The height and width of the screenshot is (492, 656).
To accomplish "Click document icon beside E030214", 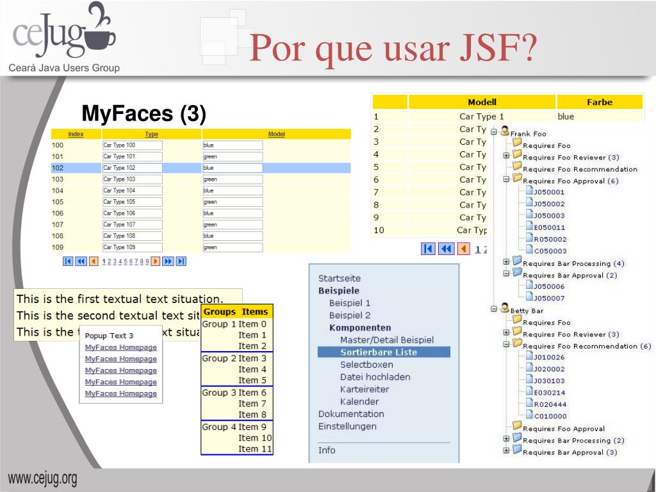I will click(x=529, y=391).
